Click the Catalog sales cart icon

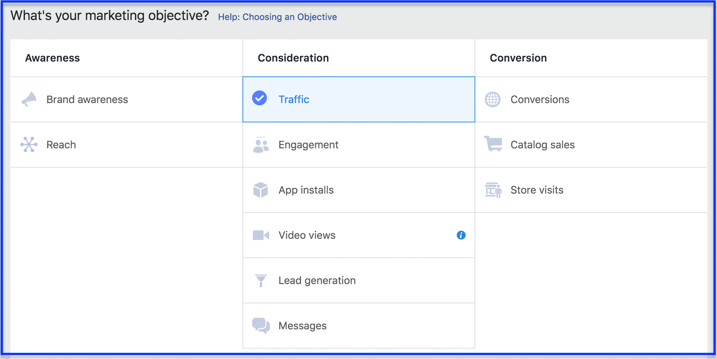pos(493,144)
